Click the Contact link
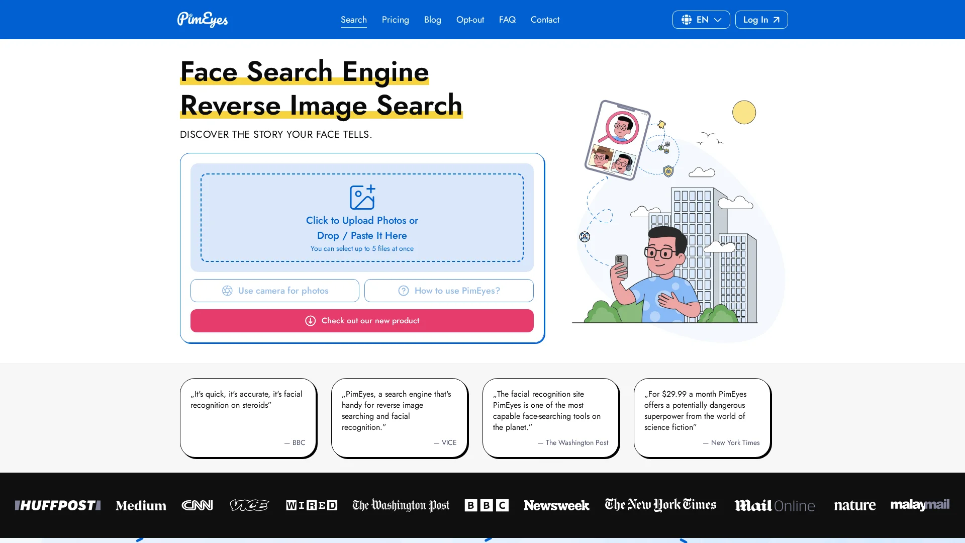Image resolution: width=965 pixels, height=543 pixels. tap(545, 20)
